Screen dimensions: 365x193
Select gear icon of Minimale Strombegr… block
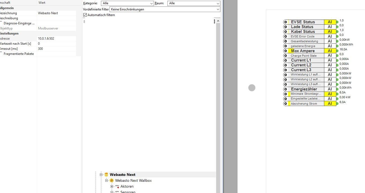click(285, 94)
